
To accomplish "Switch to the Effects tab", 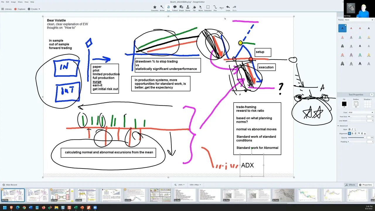I will click(350, 185).
